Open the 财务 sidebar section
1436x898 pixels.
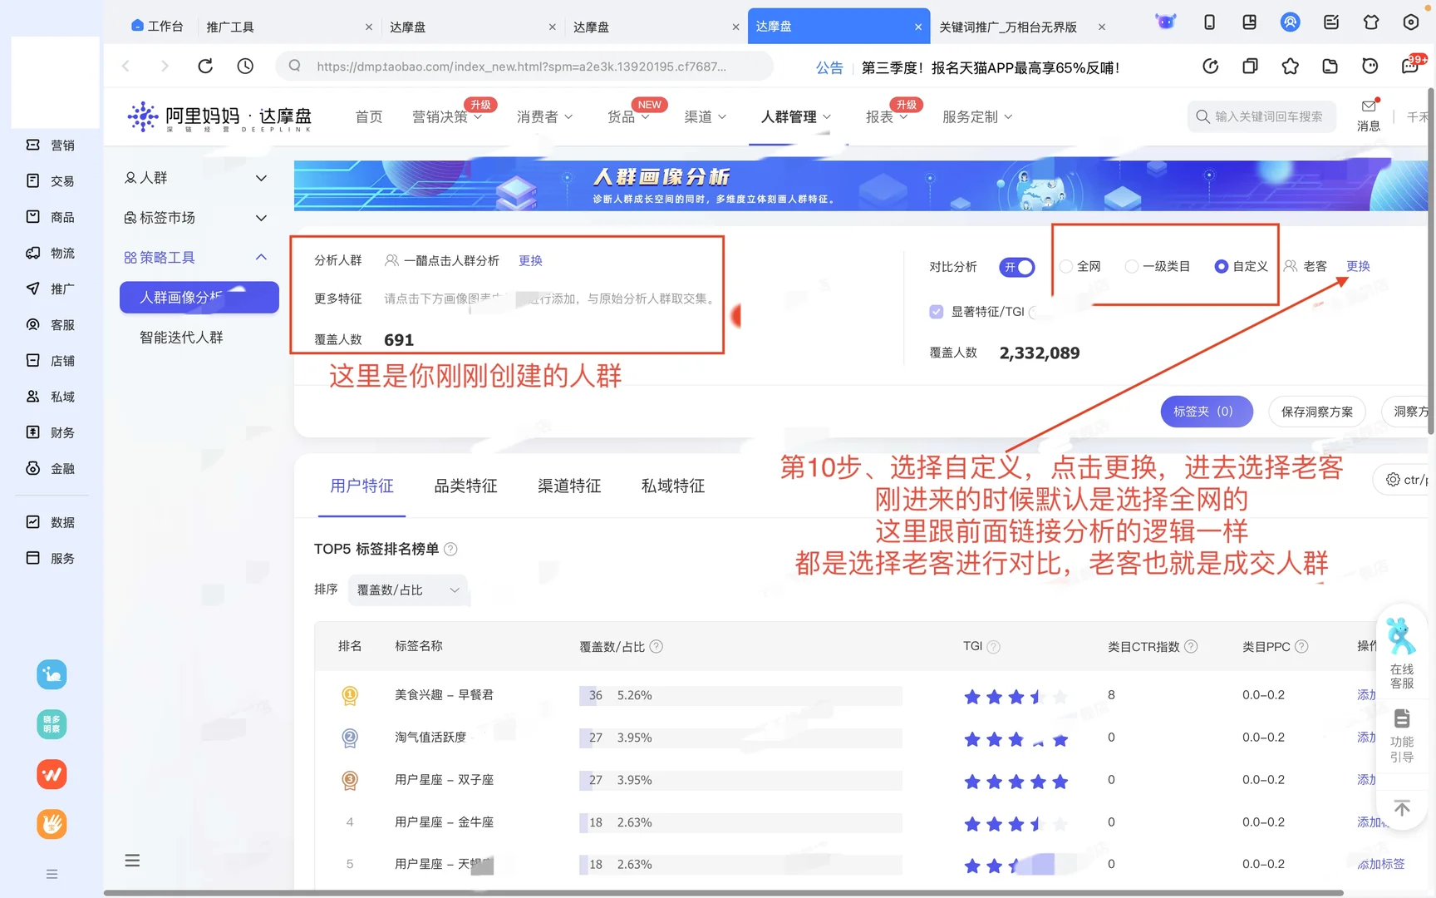point(52,432)
